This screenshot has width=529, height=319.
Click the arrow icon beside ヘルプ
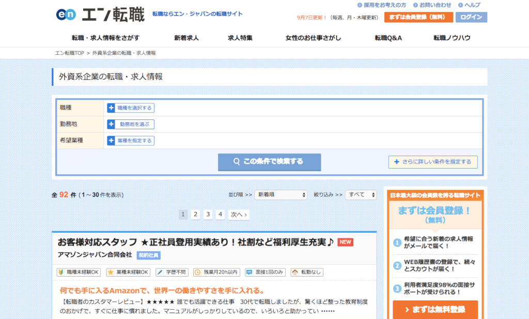pyautogui.click(x=460, y=5)
